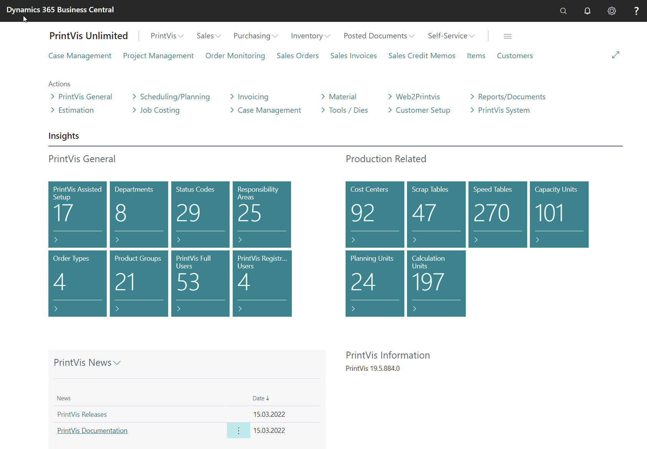Image resolution: width=647 pixels, height=449 pixels.
Task: Click the Dynamics 365 Business Central title
Action: [60, 10]
